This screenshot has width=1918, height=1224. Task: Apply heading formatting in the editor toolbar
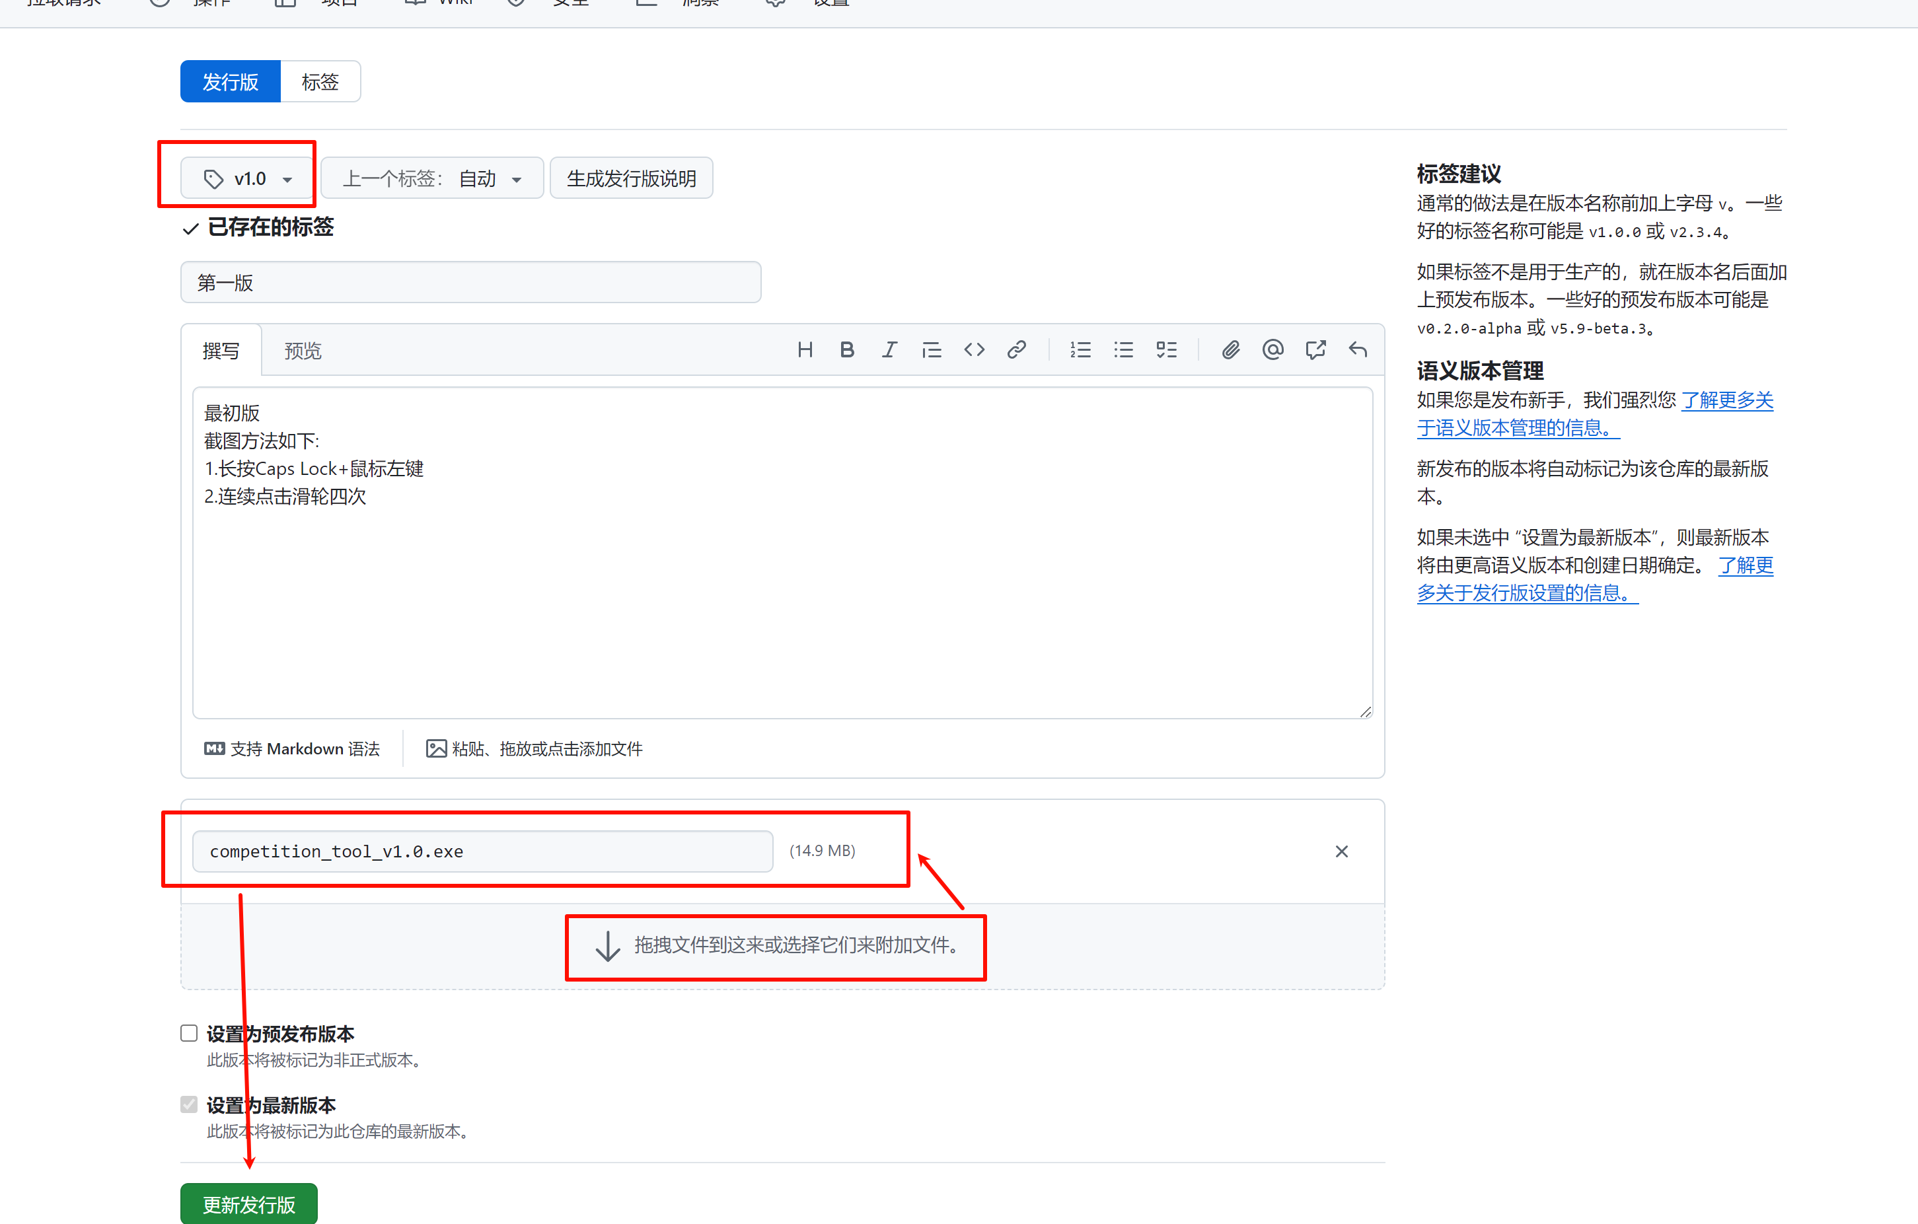(805, 349)
